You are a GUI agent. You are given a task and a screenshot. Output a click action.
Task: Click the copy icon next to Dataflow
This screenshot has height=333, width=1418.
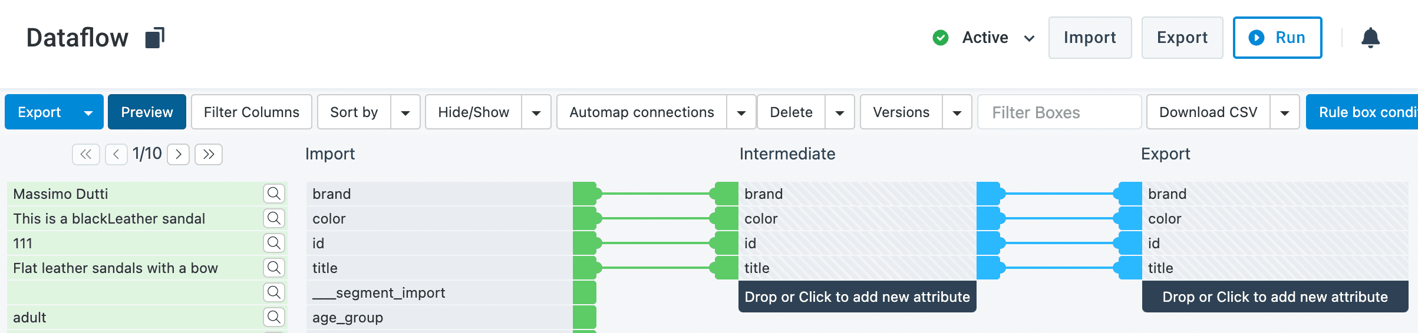click(155, 38)
